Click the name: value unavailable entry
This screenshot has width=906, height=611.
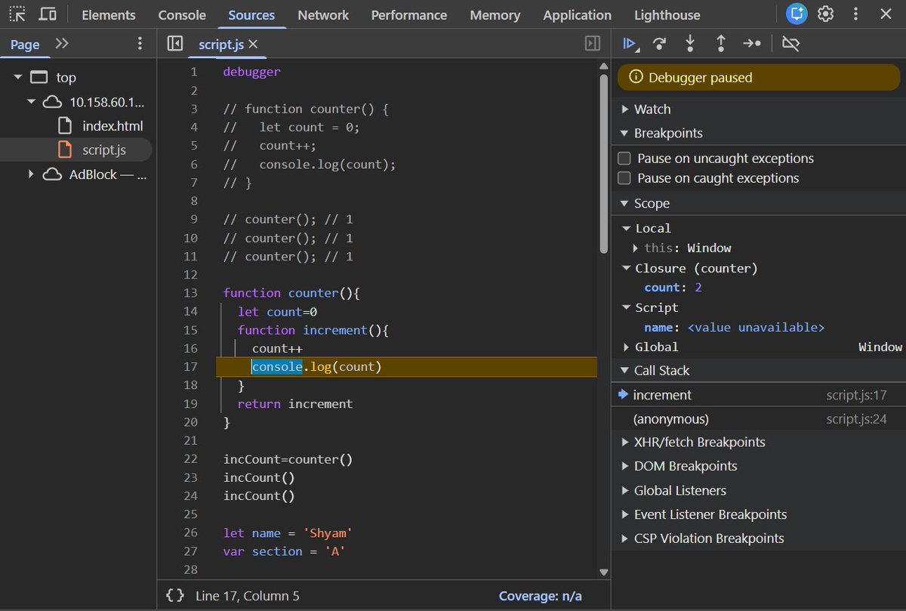[734, 327]
